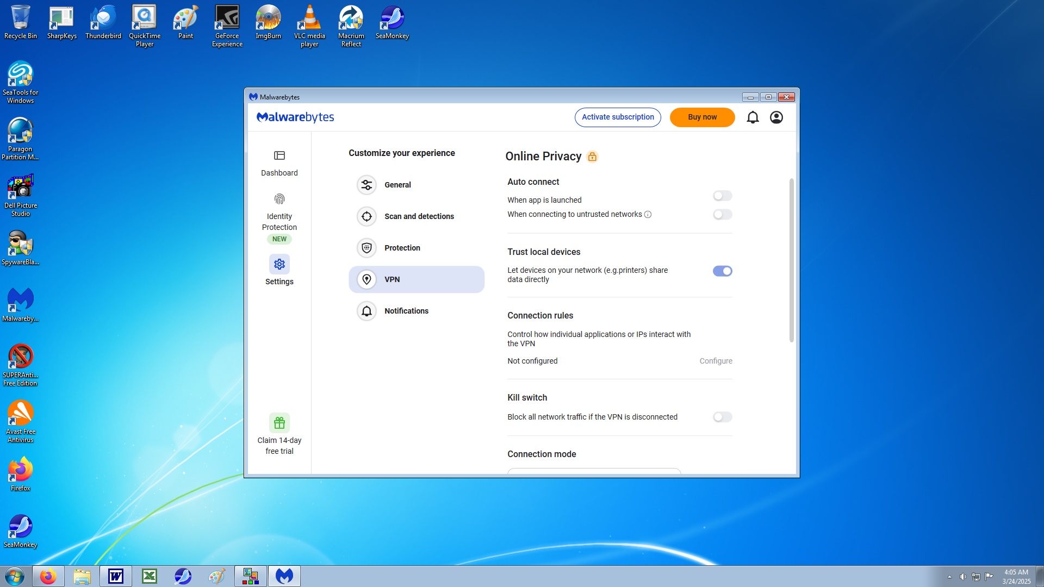Click the Auto connect heading

[533, 182]
